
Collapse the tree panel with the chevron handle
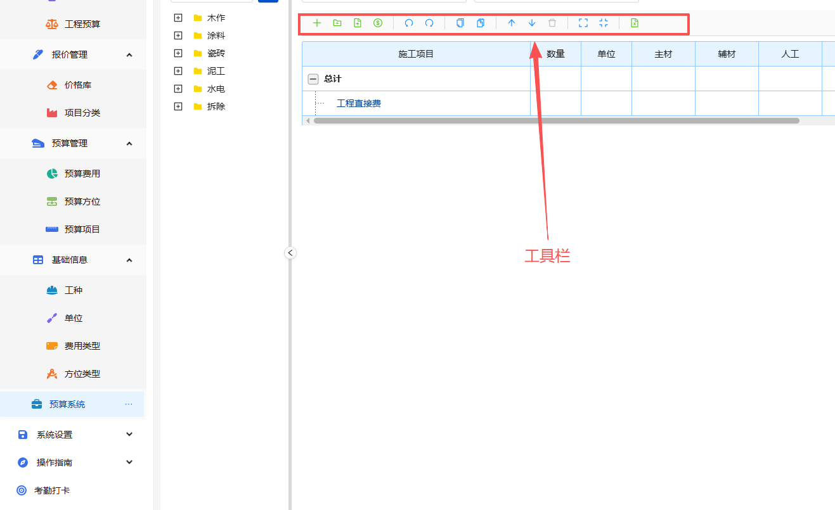pos(290,252)
